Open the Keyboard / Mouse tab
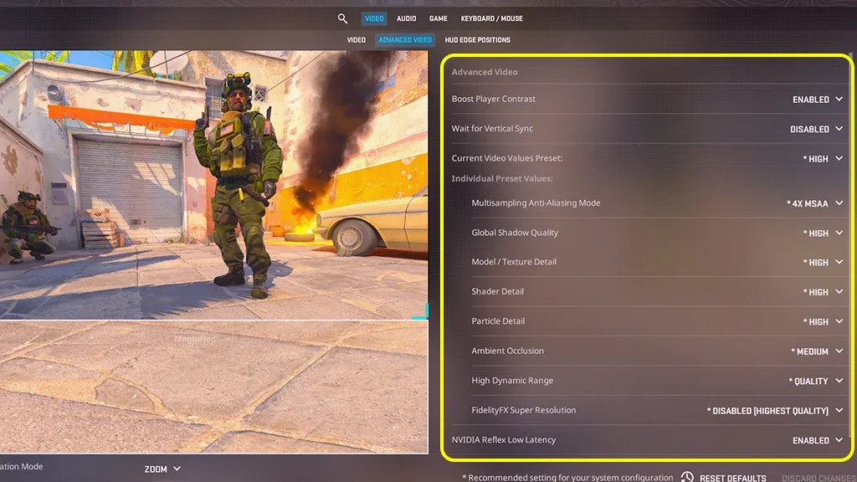857x482 pixels. 492,18
